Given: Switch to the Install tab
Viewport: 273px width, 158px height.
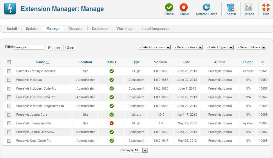Looking at the screenshot, I should pyautogui.click(x=12, y=28).
